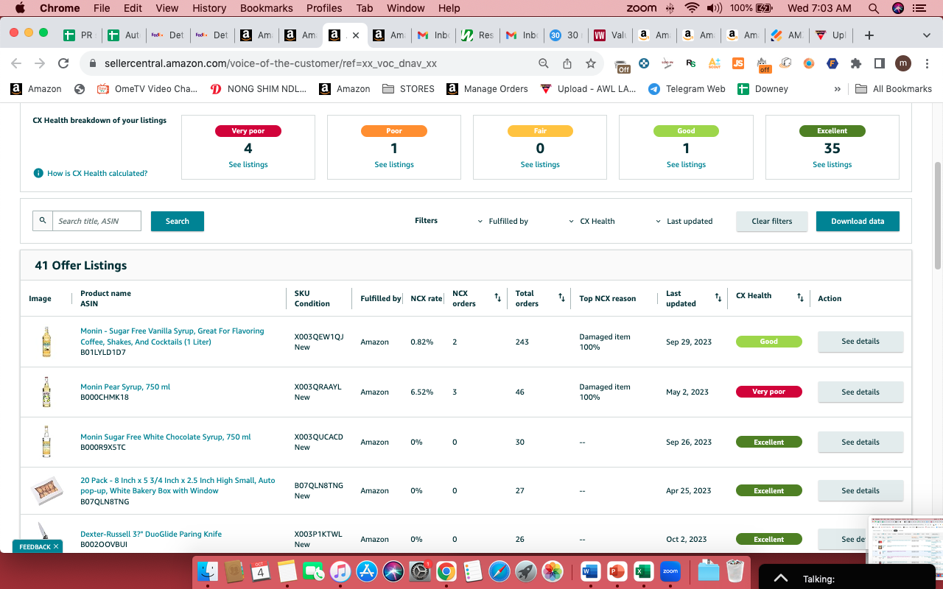Click the Search title, ASIN input field
943x589 pixels.
[97, 221]
